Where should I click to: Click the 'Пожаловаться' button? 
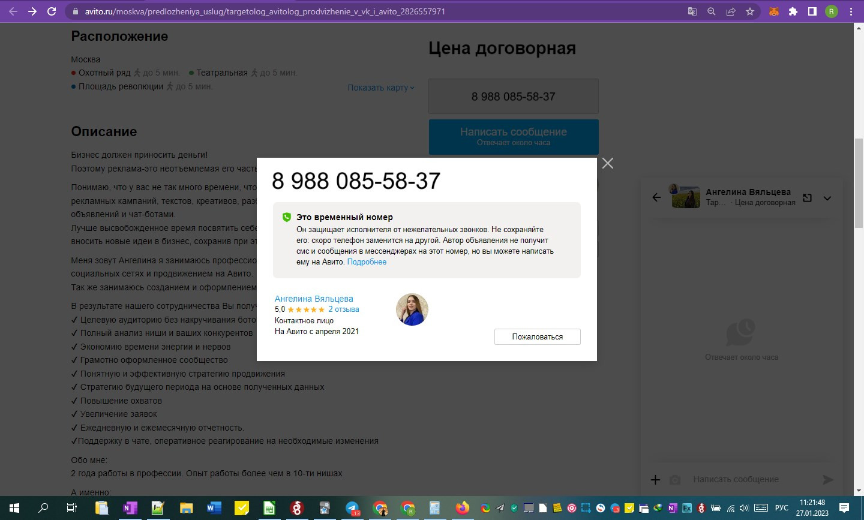[538, 337]
